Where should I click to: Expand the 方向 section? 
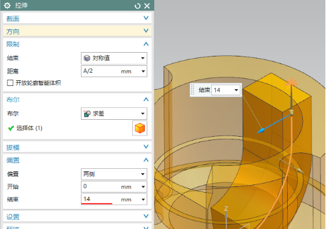tap(146, 31)
